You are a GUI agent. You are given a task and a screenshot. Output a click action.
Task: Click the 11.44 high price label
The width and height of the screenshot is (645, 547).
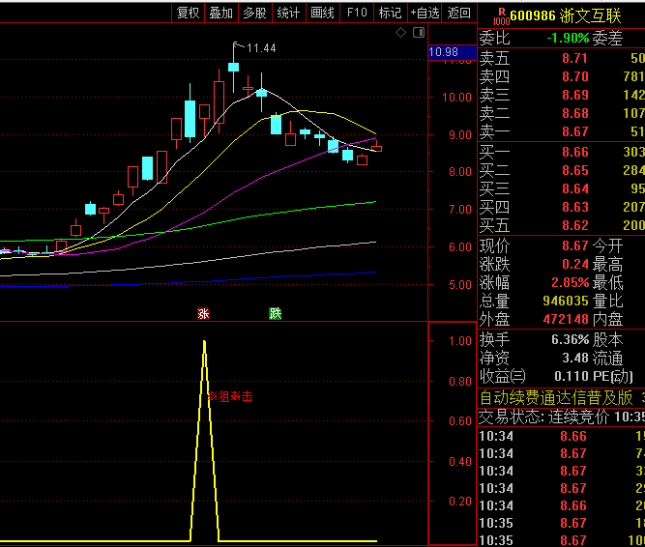click(x=261, y=48)
